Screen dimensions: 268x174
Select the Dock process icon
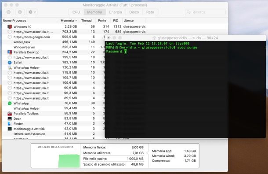pyautogui.click(x=10, y=118)
